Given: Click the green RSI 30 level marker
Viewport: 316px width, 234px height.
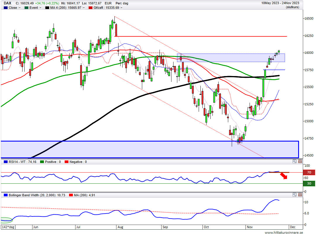Looking at the screenshot, I should click(x=309, y=183).
